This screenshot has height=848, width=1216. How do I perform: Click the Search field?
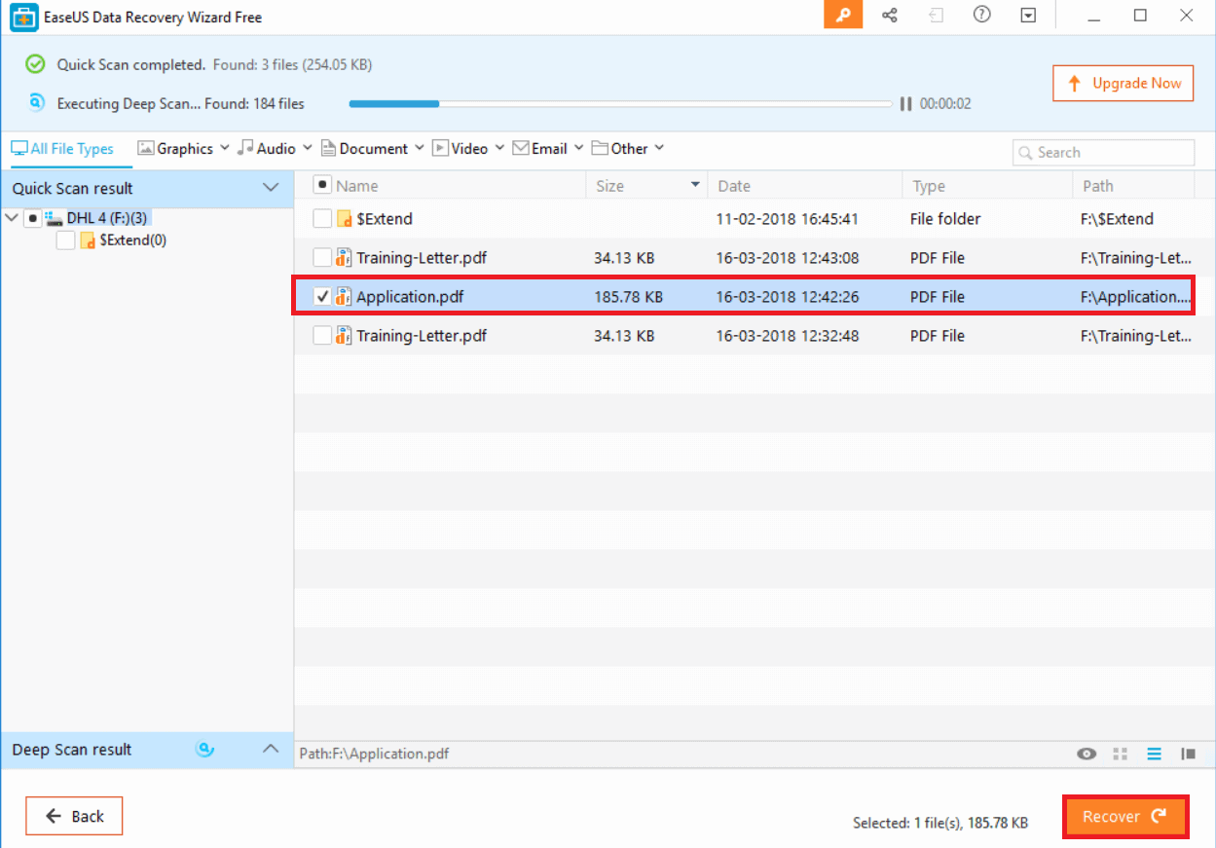tap(1103, 152)
